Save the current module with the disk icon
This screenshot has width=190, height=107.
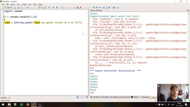pos(8,7)
